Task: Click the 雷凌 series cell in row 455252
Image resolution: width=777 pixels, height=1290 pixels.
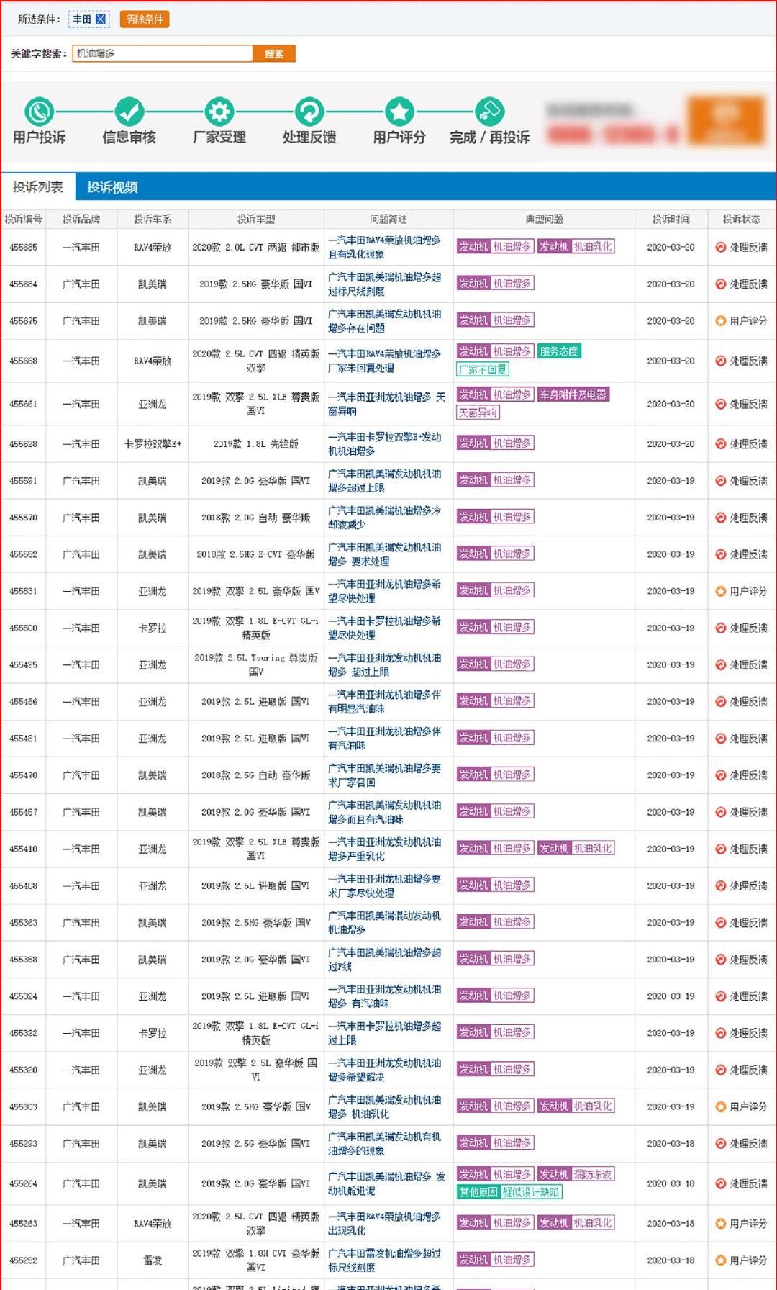Action: tap(153, 1260)
